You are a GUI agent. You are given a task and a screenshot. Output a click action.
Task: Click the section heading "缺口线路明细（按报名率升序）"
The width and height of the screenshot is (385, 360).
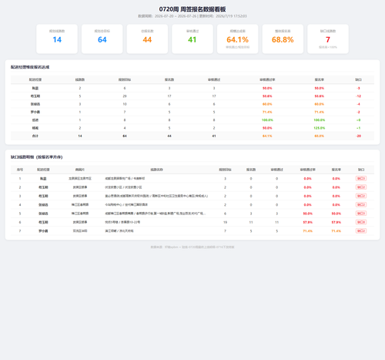(x=37, y=157)
